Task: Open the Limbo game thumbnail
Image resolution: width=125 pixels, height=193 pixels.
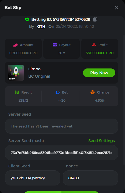Action: pos(16,73)
